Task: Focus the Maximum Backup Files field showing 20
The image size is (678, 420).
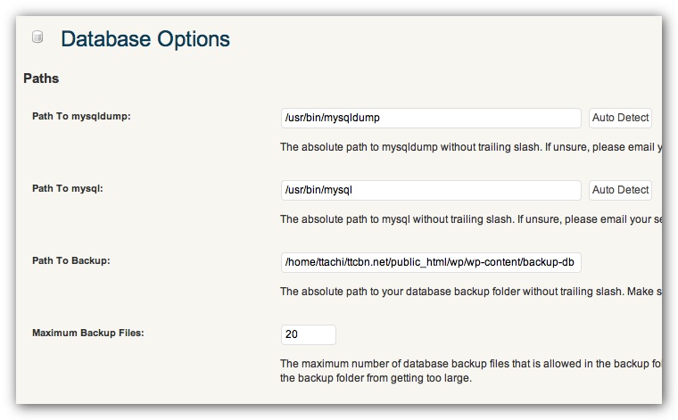Action: coord(308,334)
